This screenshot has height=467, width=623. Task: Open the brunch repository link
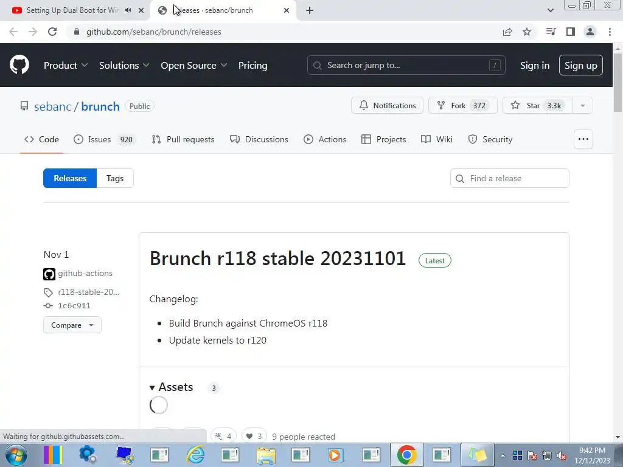[x=100, y=106]
